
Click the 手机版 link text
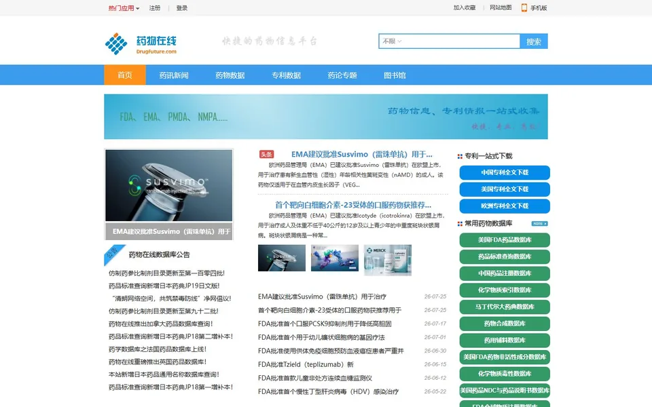(539, 8)
